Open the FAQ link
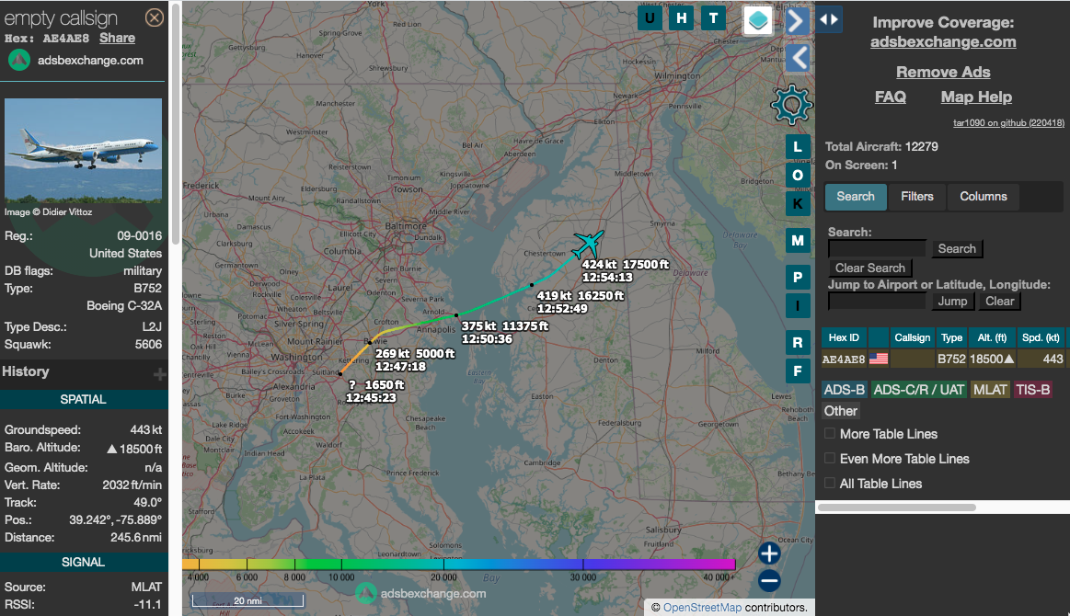The width and height of the screenshot is (1070, 616). [891, 97]
